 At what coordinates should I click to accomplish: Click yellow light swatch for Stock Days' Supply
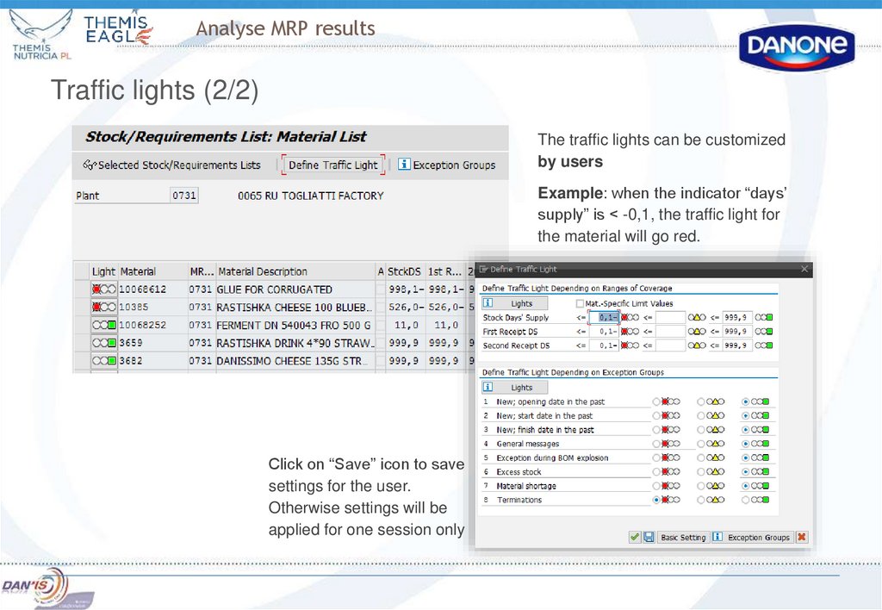click(696, 317)
